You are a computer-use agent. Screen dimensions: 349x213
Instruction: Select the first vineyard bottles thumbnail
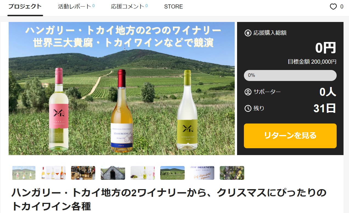[24, 173]
